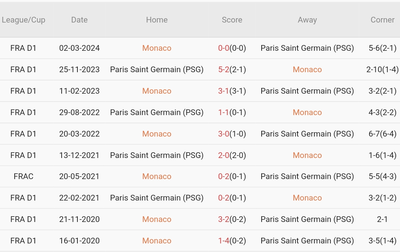Click the 2-10(1-4) corner result
This screenshot has width=400, height=252.
382,69
